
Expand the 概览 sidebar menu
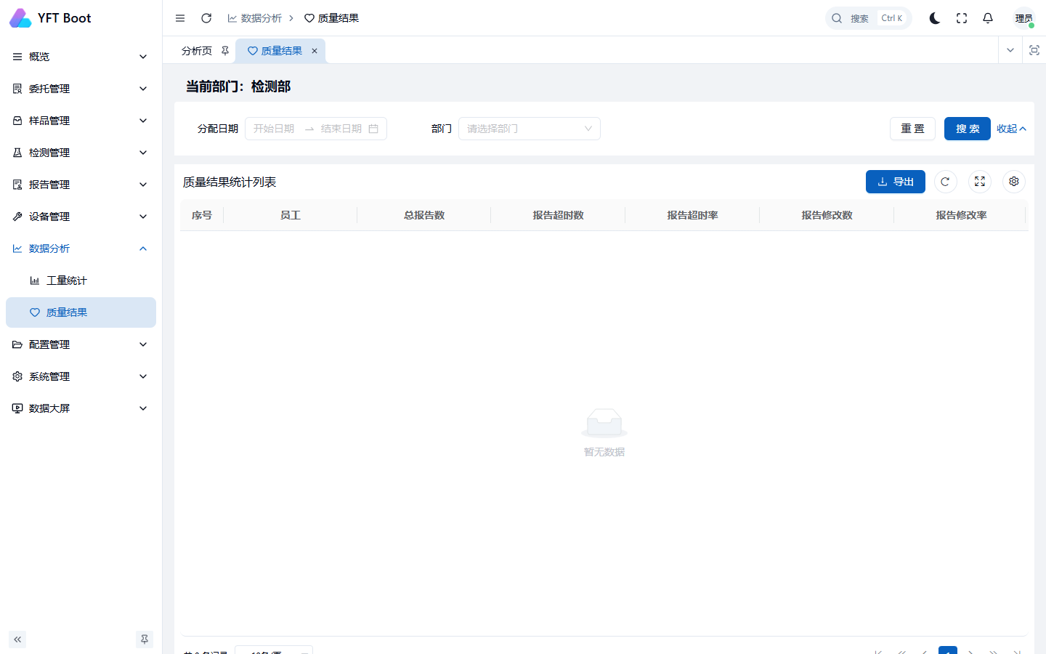click(x=81, y=57)
